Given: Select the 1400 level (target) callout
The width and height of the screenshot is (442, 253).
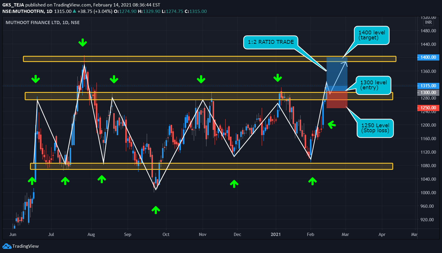Looking at the screenshot, I should [371, 35].
